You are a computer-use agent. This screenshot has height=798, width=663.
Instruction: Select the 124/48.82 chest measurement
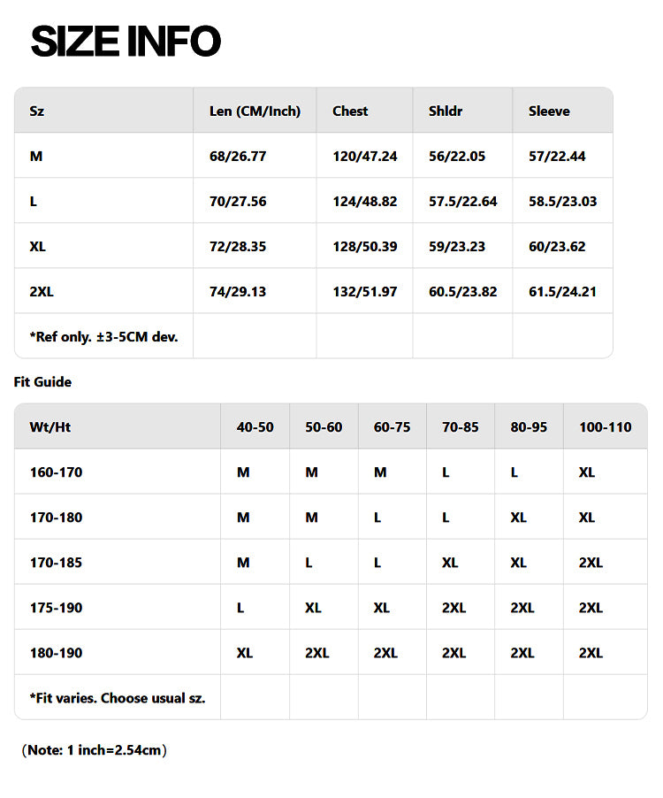[365, 201]
